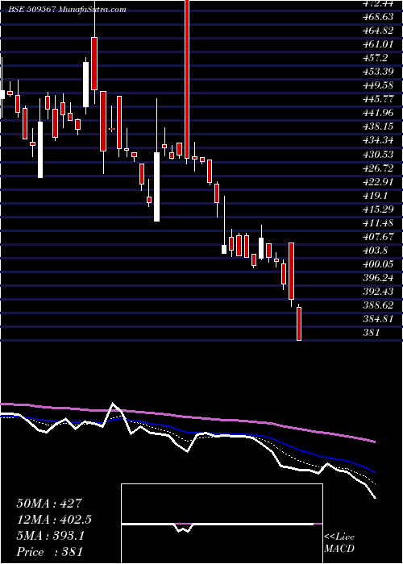Image resolution: width=403 pixels, height=564 pixels.
Task: Click the 422.91 price axis label
Action: coord(376,181)
